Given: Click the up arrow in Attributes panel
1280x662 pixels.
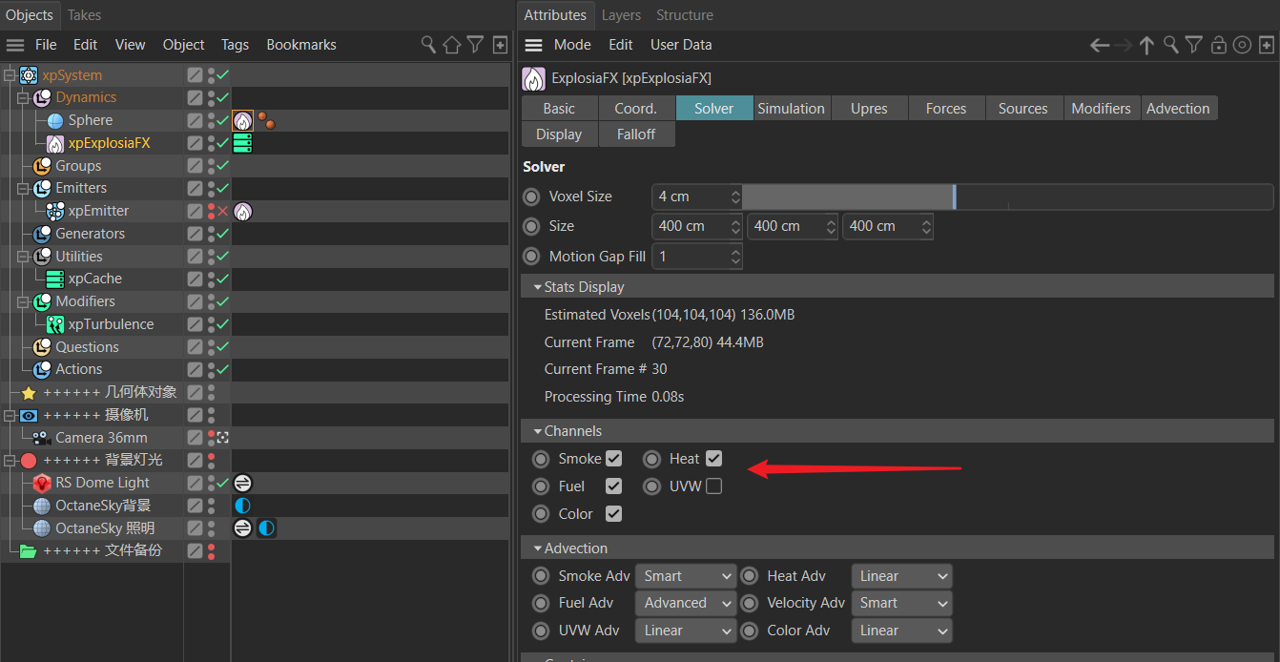Looking at the screenshot, I should pos(1147,45).
